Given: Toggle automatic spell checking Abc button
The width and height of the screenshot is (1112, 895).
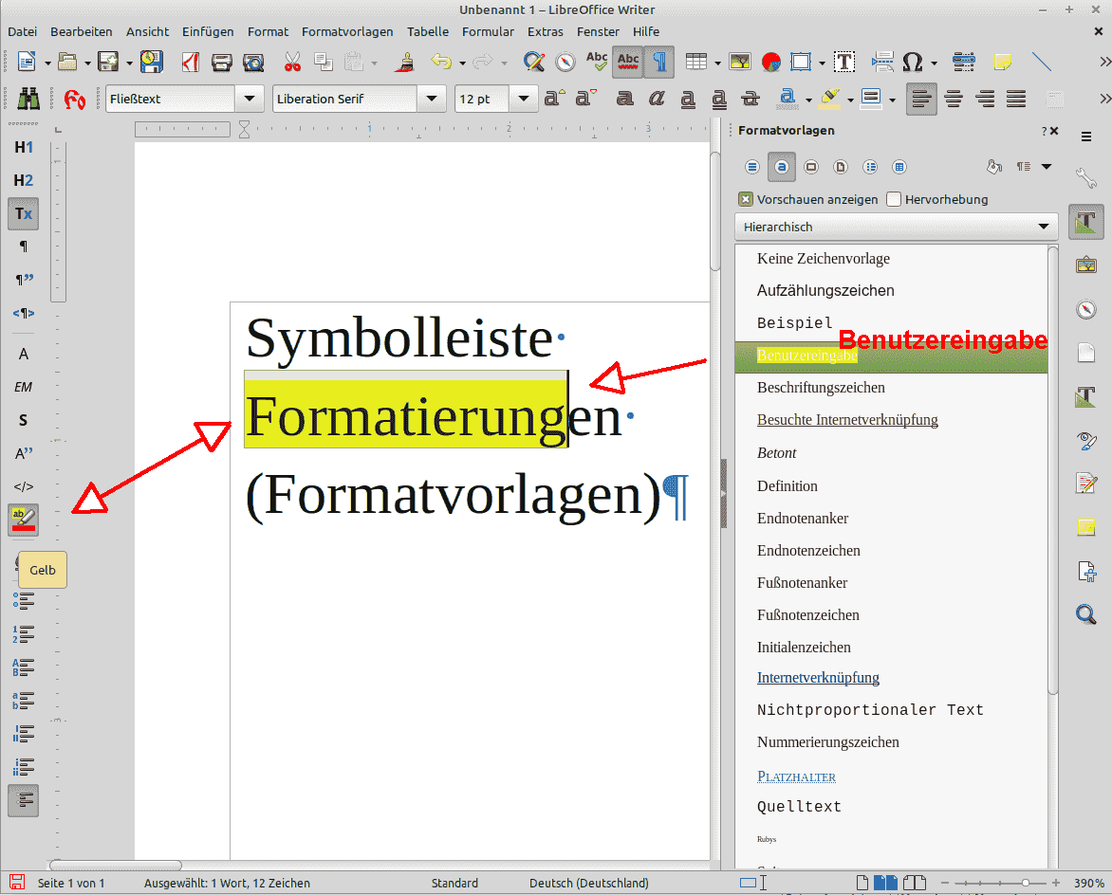Looking at the screenshot, I should click(628, 63).
